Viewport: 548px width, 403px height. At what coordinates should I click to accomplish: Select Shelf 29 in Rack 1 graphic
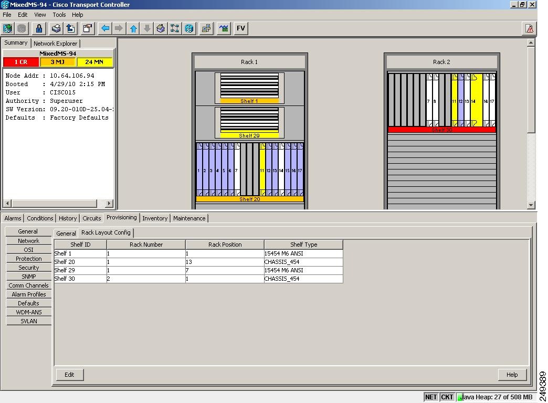point(249,122)
